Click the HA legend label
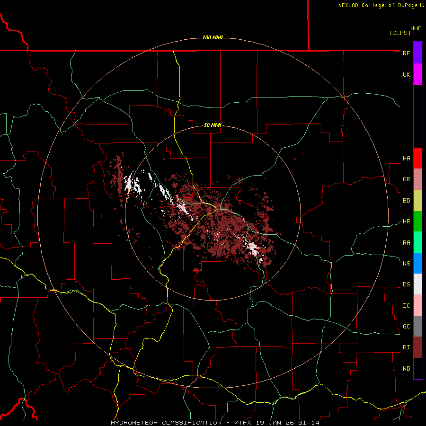Image resolution: width=426 pixels, height=426 pixels. pos(406,158)
